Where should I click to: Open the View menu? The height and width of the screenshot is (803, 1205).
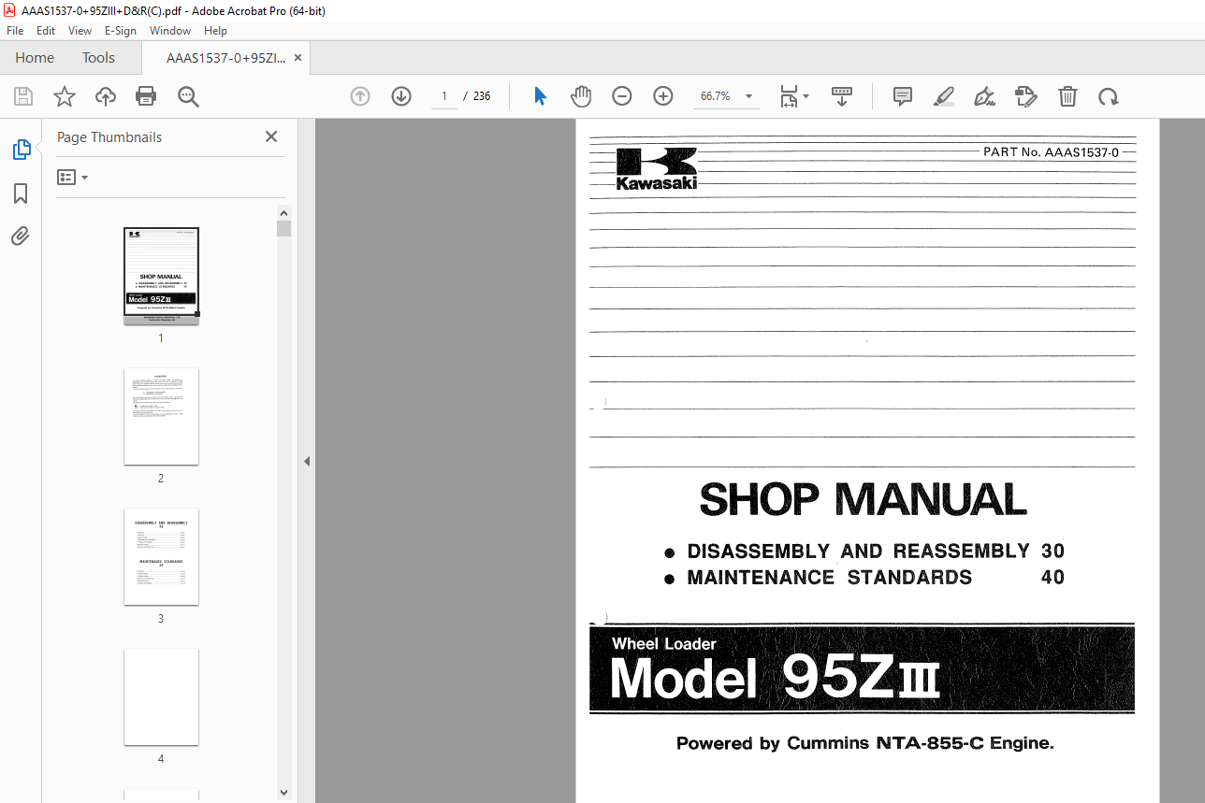click(x=80, y=31)
